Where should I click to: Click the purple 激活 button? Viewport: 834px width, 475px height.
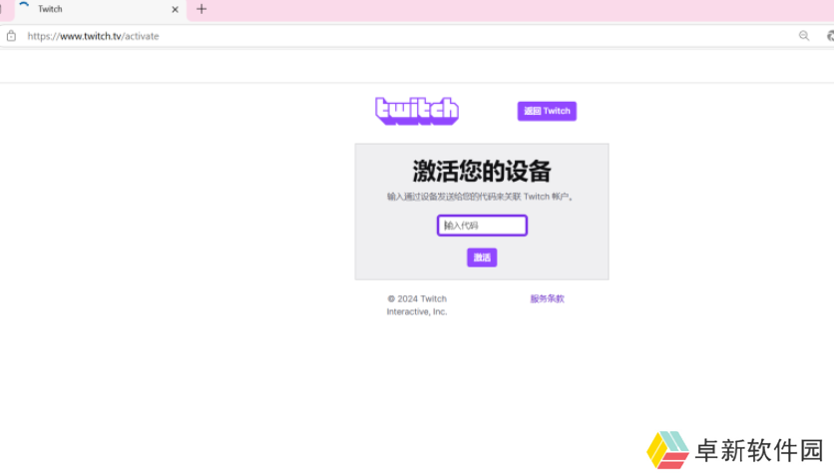482,257
